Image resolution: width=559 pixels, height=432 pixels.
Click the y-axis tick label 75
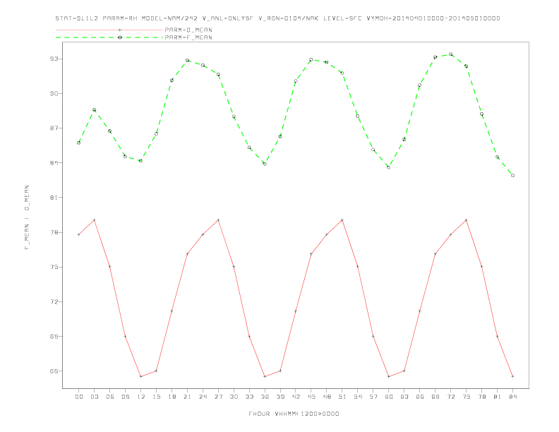pyautogui.click(x=54, y=267)
